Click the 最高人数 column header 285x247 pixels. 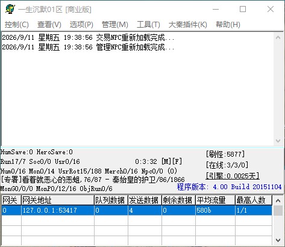[x=254, y=200]
